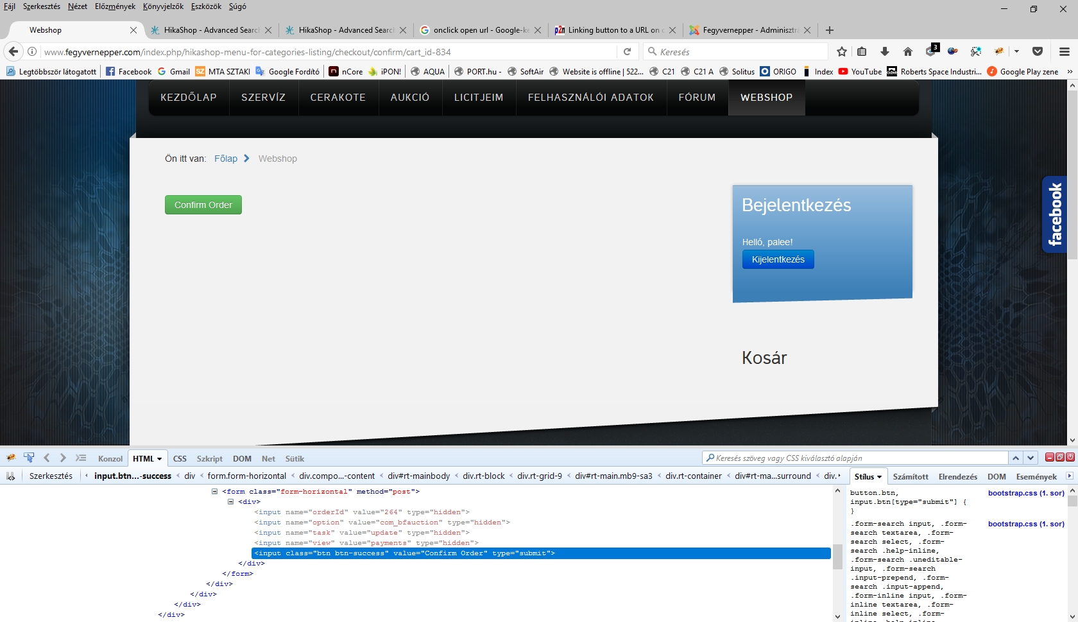Open the Pocket icon in the toolbar
The image size is (1078, 622).
point(1038,51)
